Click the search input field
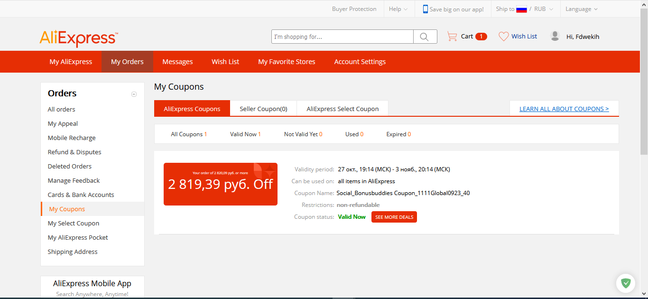Screen dimensions: 648x299 point(343,37)
